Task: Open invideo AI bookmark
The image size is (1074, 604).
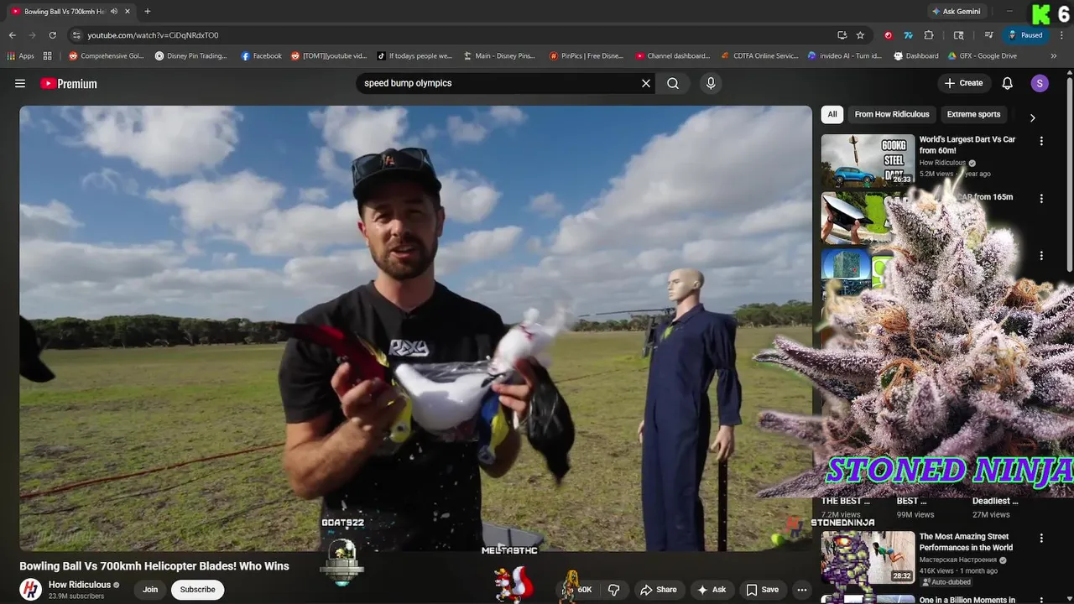Action: pos(844,56)
